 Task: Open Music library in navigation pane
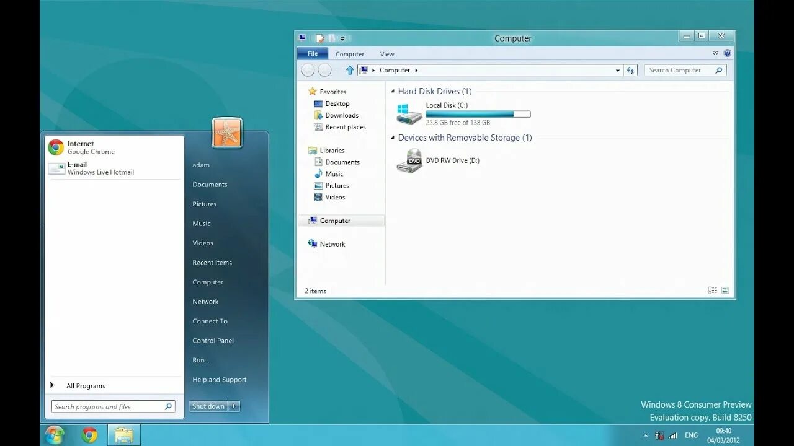[x=329, y=174]
